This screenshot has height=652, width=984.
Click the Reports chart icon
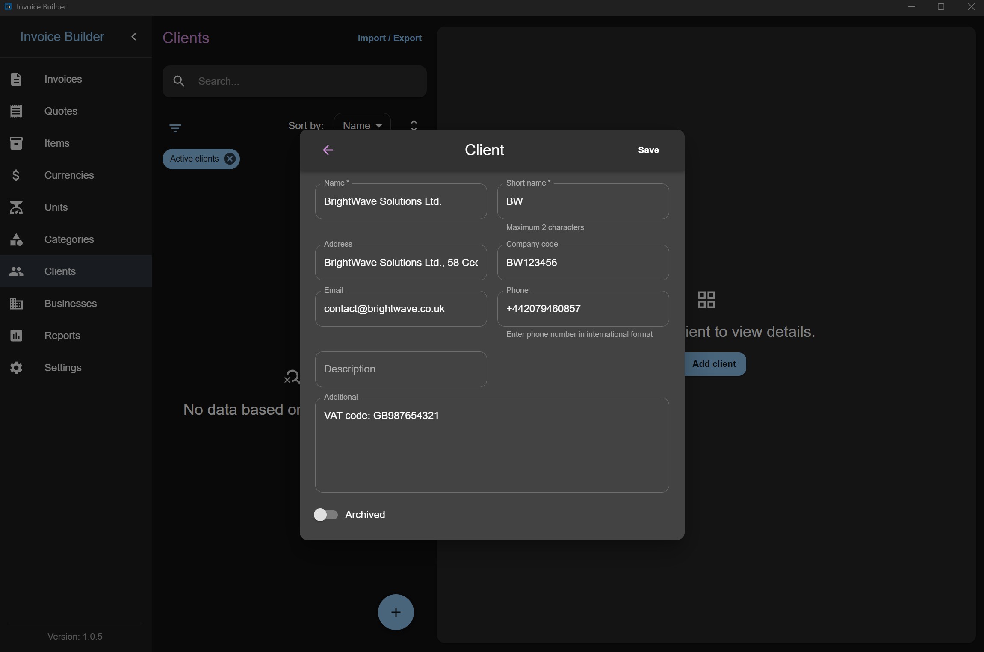pyautogui.click(x=16, y=336)
